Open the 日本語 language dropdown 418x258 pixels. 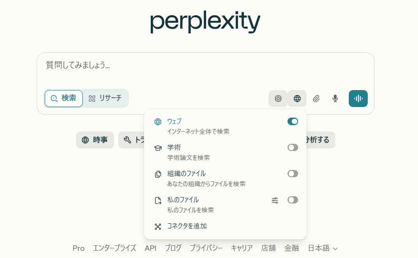(x=323, y=248)
